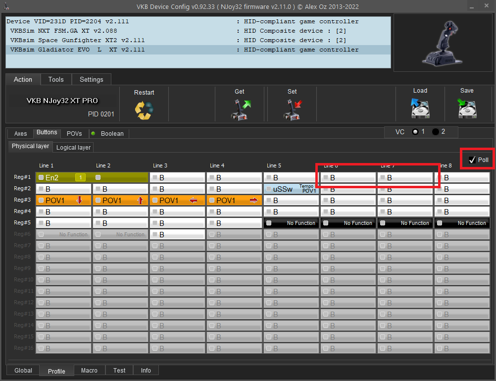Open the Macro tab at bottom
The width and height of the screenshot is (496, 381).
tap(89, 370)
